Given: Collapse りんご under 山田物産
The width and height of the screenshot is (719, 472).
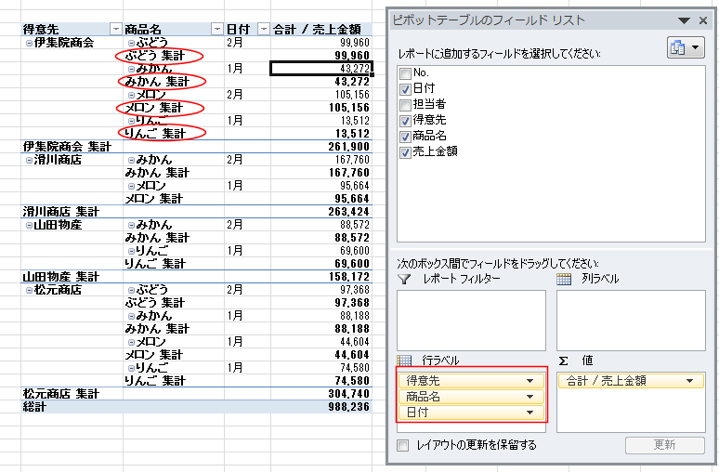Looking at the screenshot, I should [x=131, y=252].
